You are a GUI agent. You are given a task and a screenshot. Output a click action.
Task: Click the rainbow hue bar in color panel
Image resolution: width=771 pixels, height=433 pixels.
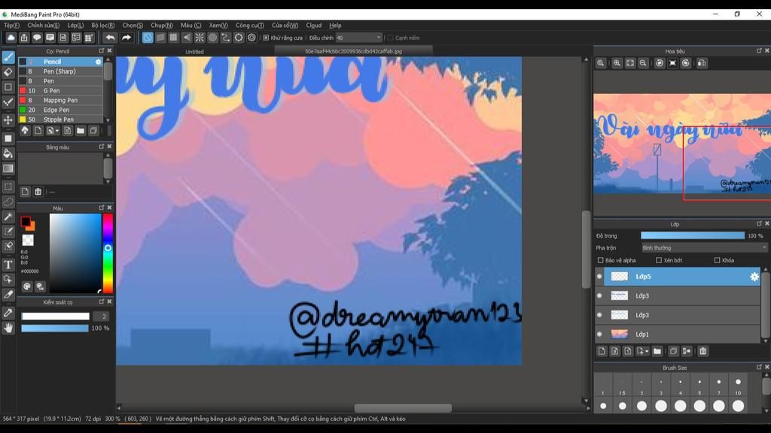pyautogui.click(x=108, y=253)
